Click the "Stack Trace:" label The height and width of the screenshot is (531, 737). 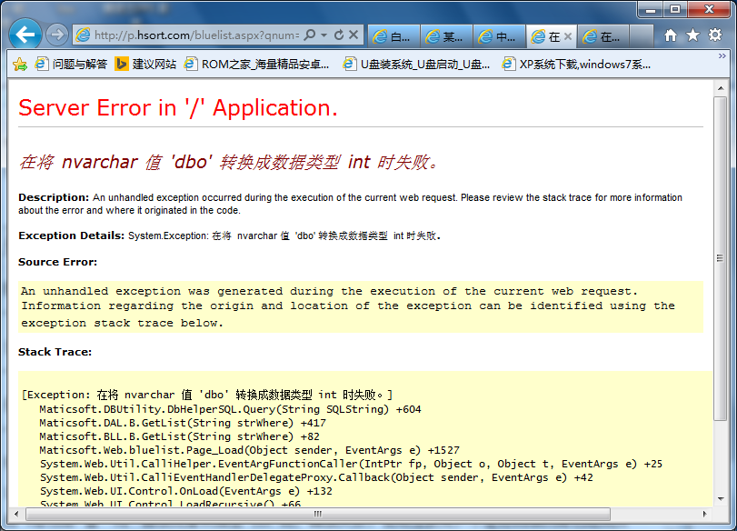55,352
